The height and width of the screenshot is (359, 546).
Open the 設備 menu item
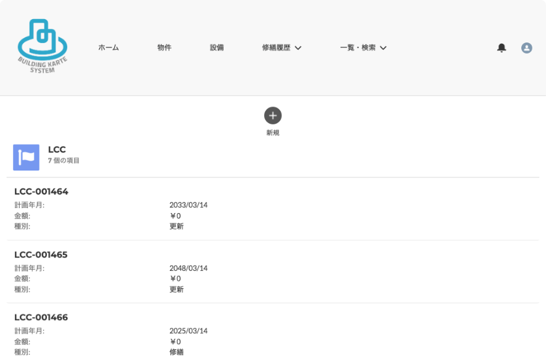(x=217, y=47)
